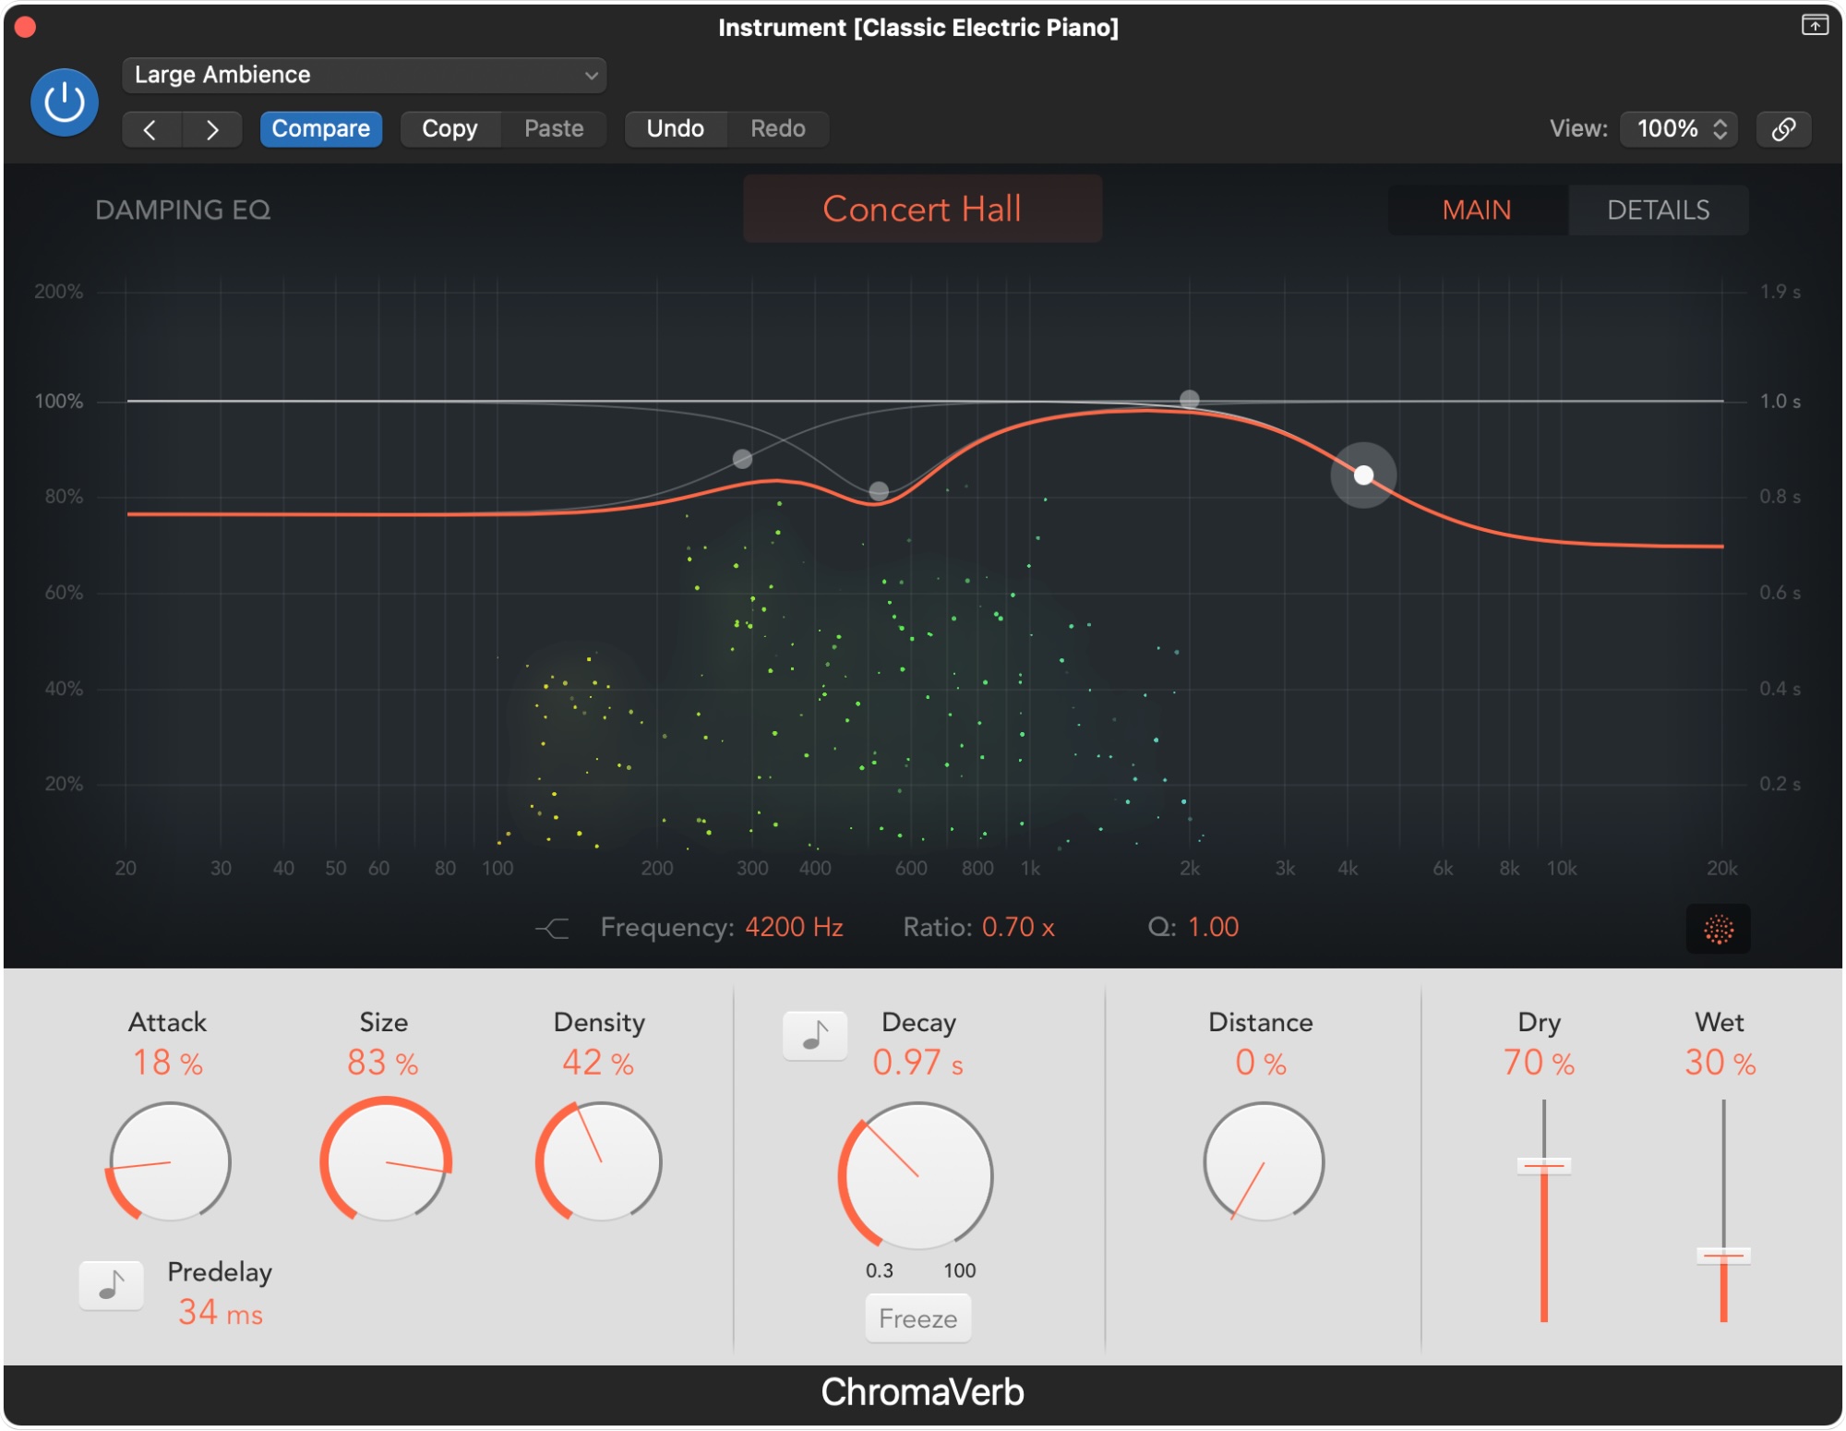Close the plug-in window with red button
This screenshot has height=1431, width=1846.
26,28
